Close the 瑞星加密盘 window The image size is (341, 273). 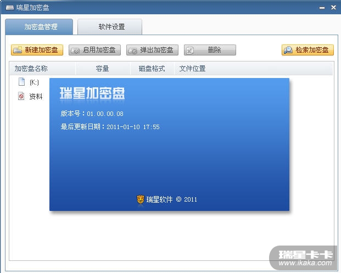[333, 8]
